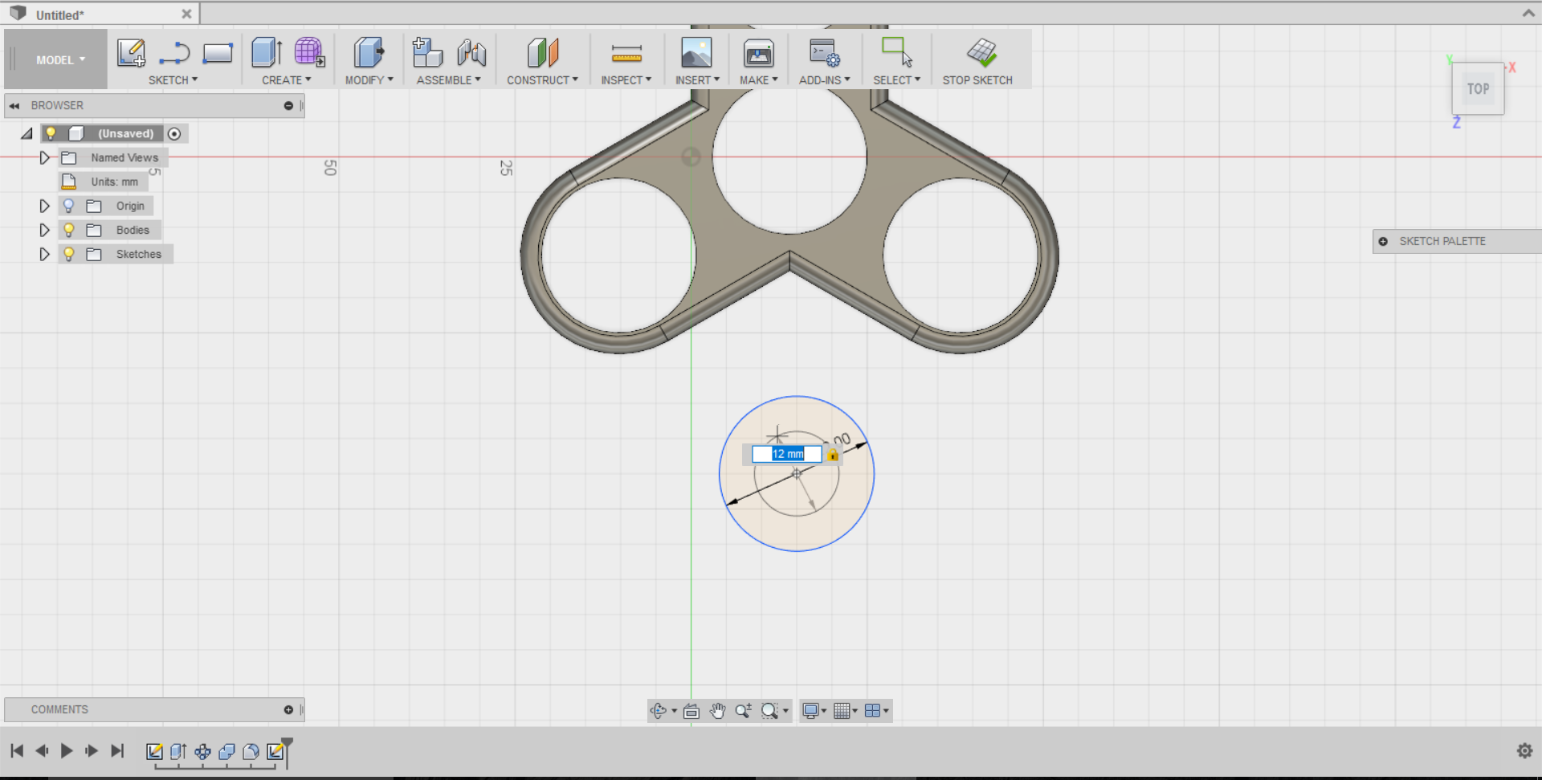Click the Zoom Window fit icon

769,711
